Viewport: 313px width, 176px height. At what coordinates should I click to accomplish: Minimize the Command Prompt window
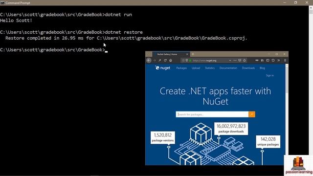pos(285,2)
